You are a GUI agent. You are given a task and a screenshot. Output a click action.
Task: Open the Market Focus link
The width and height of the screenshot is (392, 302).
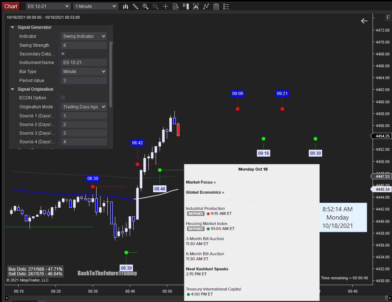(201, 182)
